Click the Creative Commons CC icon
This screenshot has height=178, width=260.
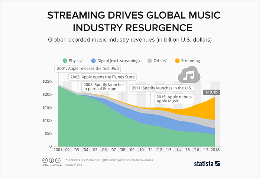coord(45,160)
